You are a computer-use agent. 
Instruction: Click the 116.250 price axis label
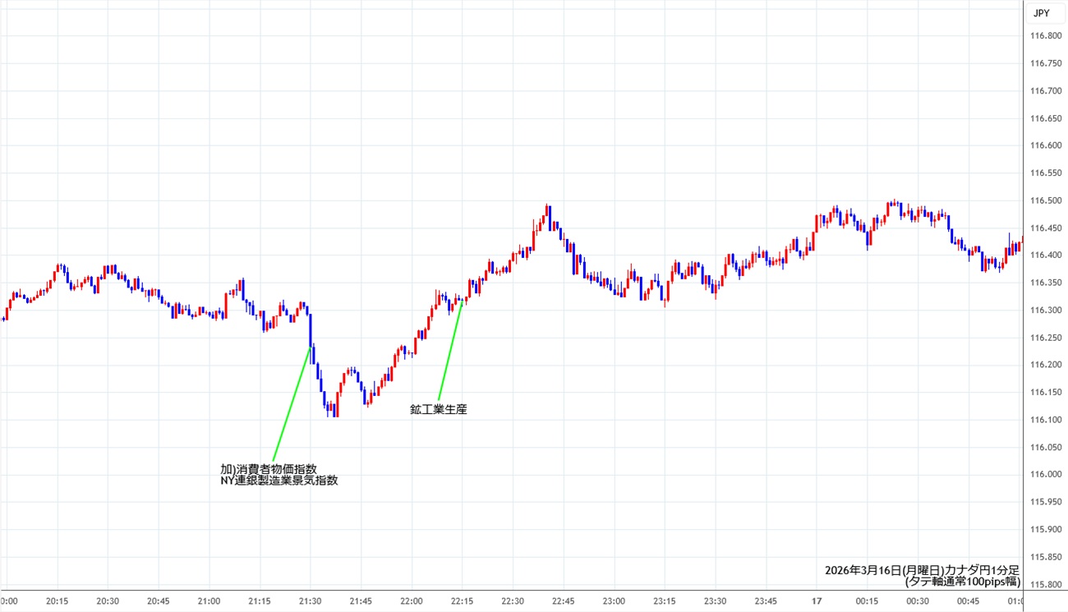[1047, 338]
